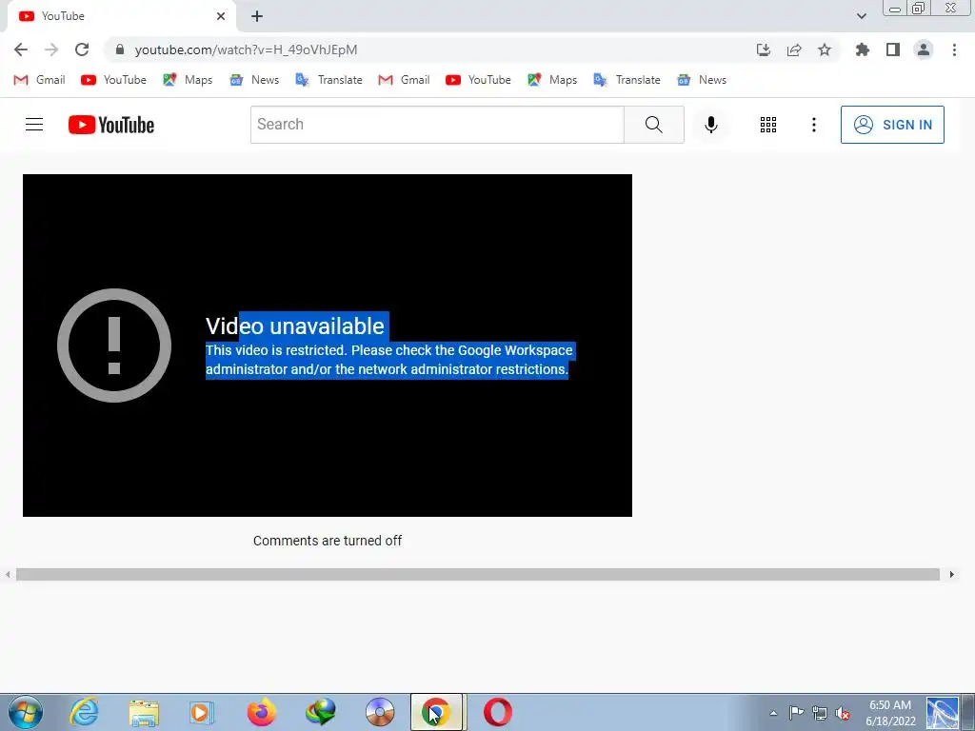Click the restricted video message text
975x731 pixels.
point(389,359)
